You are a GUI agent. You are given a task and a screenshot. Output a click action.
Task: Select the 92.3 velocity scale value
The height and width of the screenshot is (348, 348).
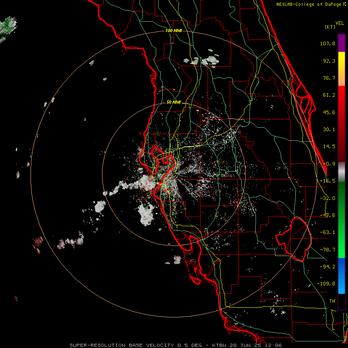329,61
